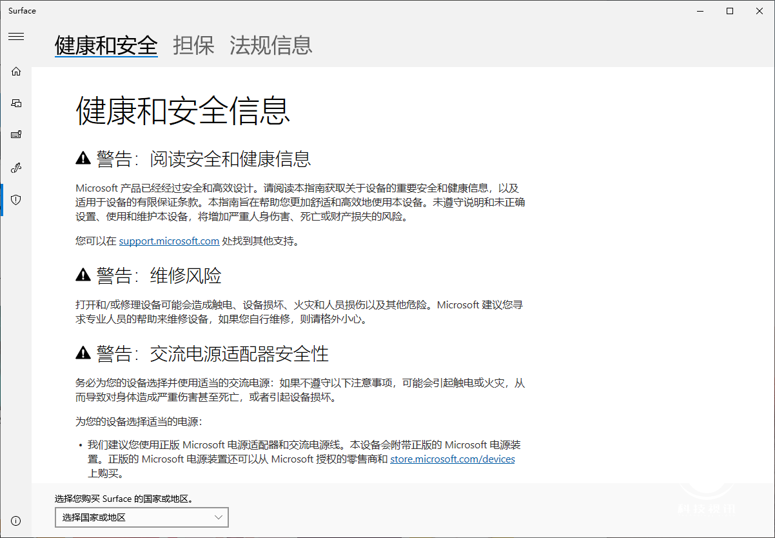Screen dimensions: 775x538
Task: Go to the Home page icon
Action: click(16, 71)
